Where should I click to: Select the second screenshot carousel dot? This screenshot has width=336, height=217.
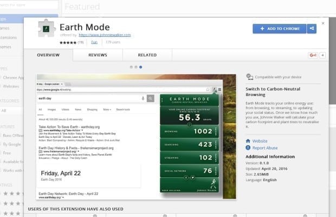click(x=136, y=67)
